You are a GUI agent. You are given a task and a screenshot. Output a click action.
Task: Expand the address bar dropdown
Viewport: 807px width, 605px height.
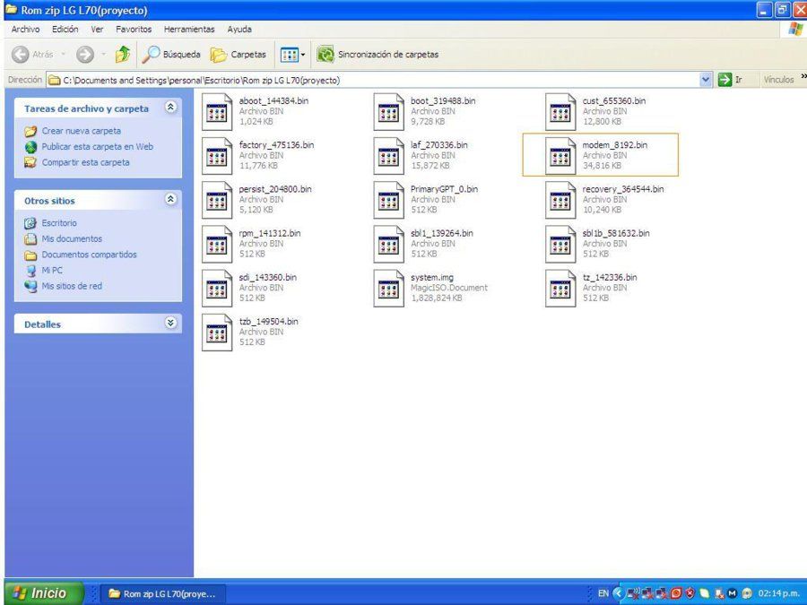706,80
